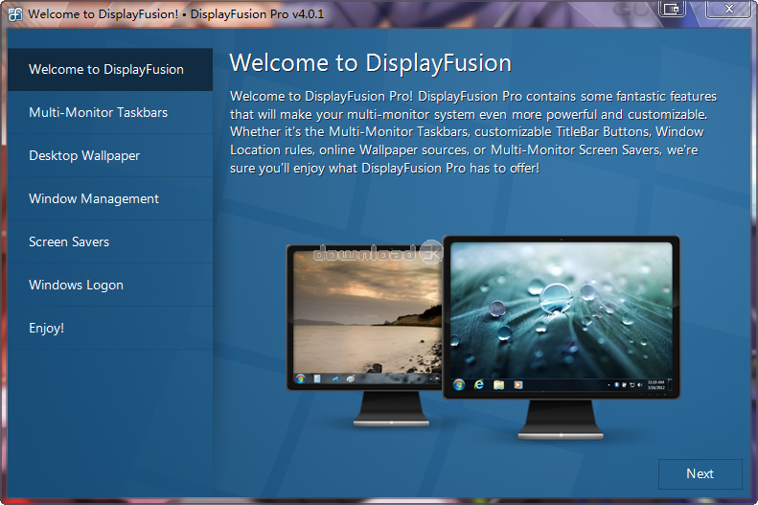Click Start orb on right monitor image
This screenshot has width=758, height=505.
click(459, 384)
